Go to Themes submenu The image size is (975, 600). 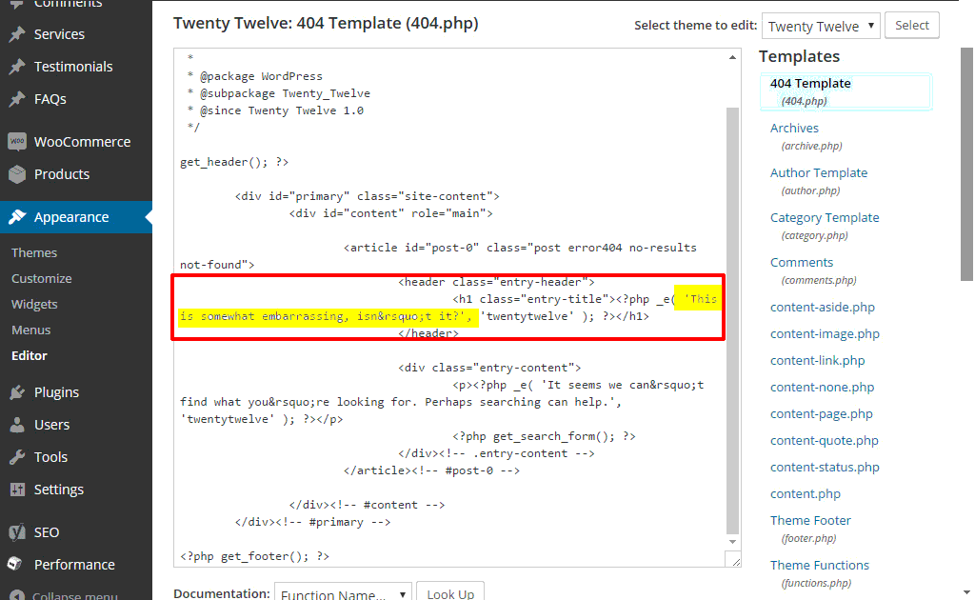coord(34,253)
